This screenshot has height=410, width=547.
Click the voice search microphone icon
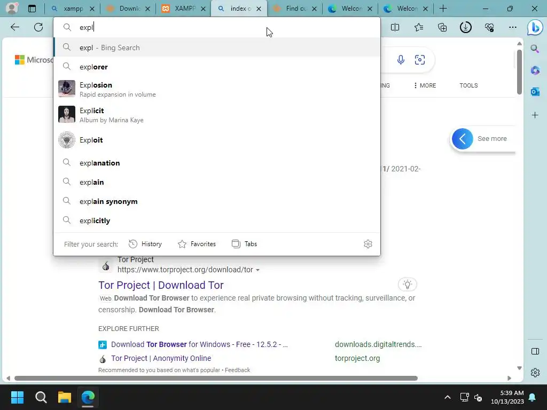401,60
